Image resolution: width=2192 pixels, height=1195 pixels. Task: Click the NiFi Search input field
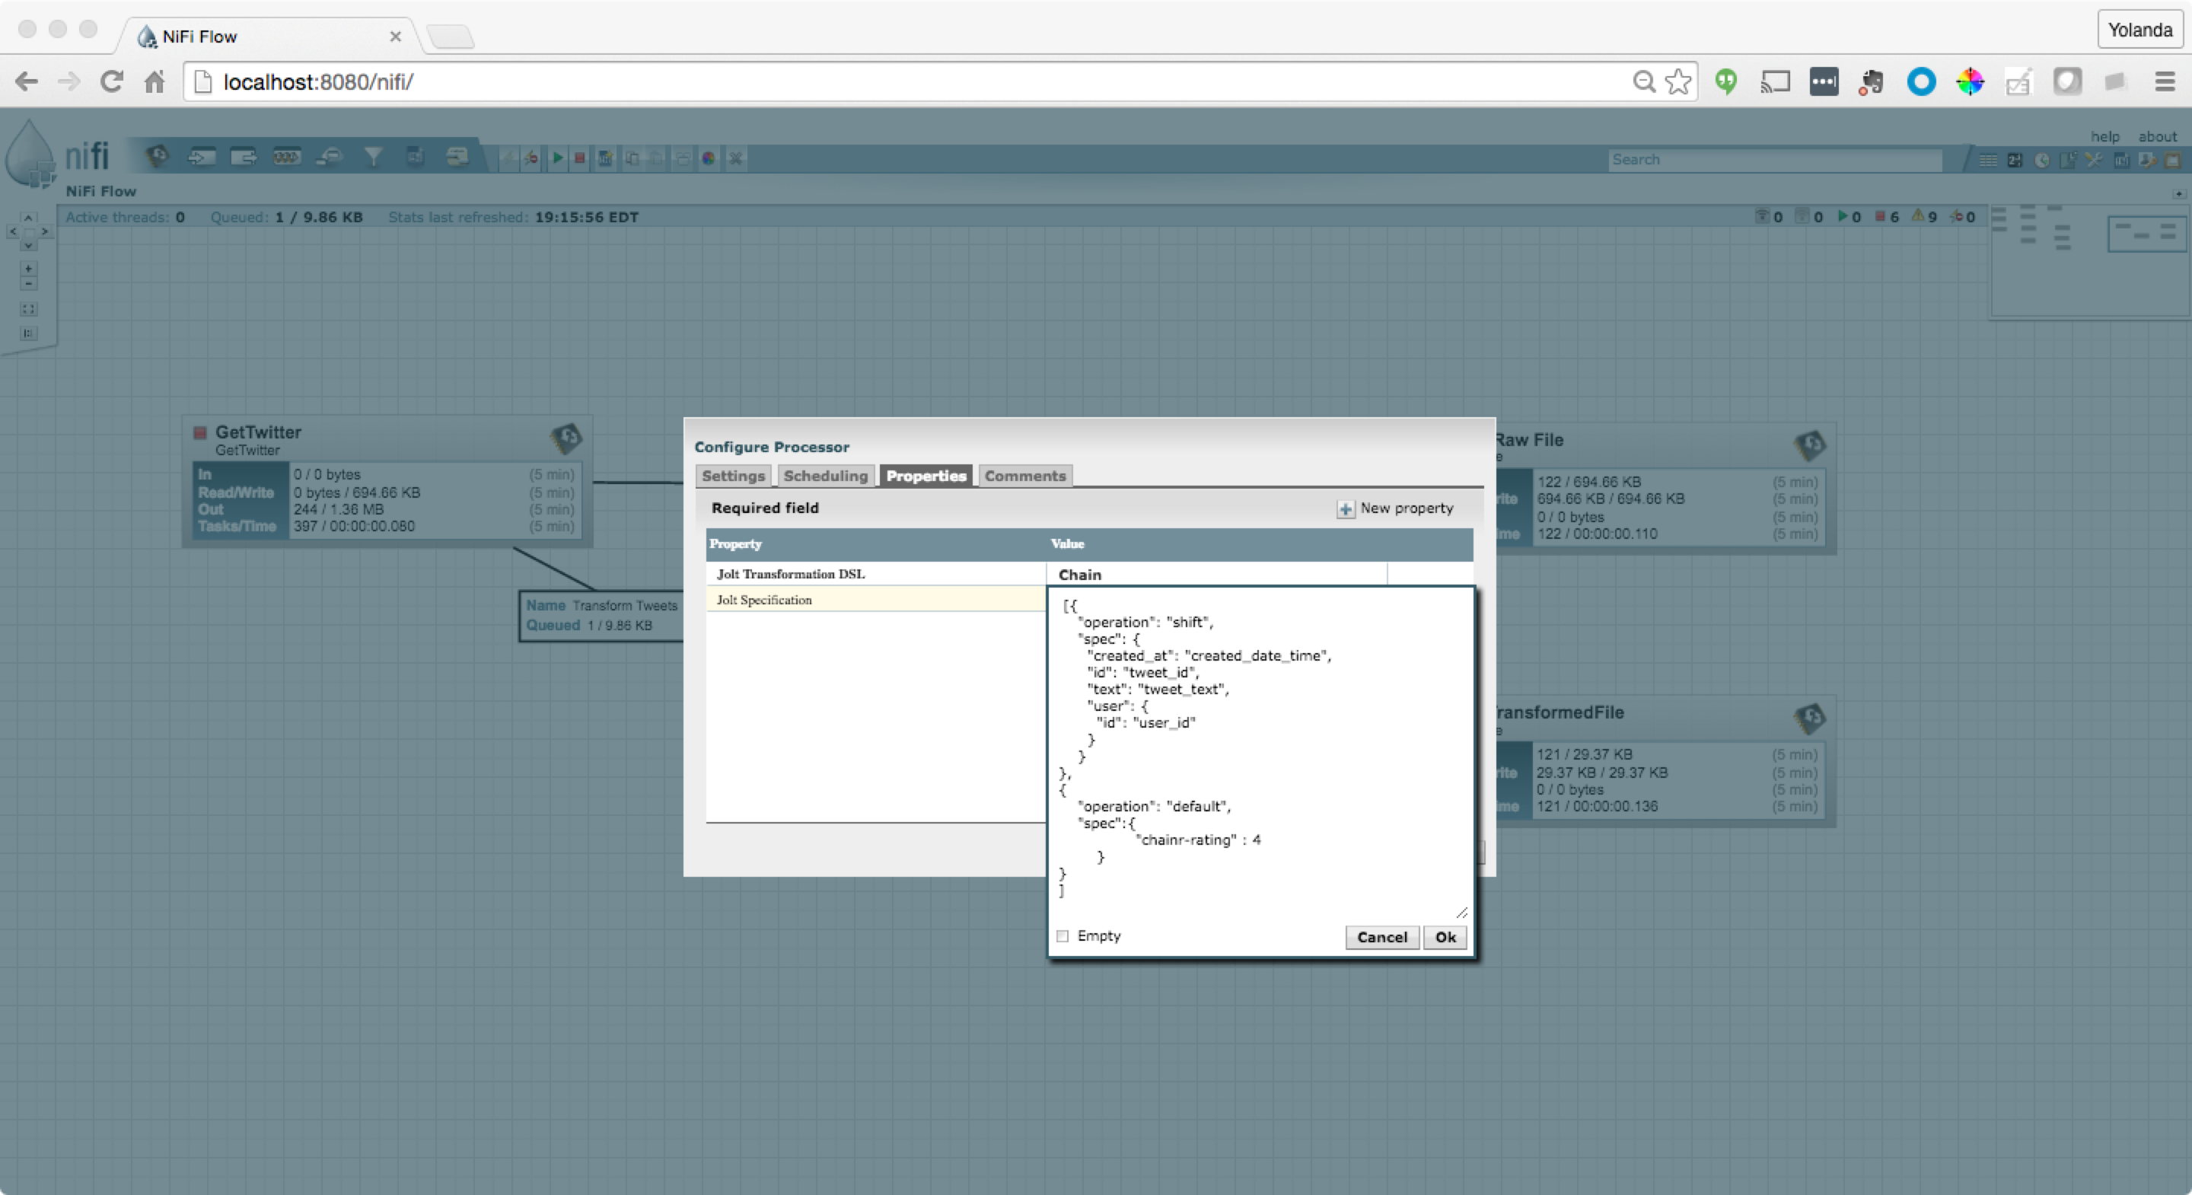click(x=1774, y=160)
